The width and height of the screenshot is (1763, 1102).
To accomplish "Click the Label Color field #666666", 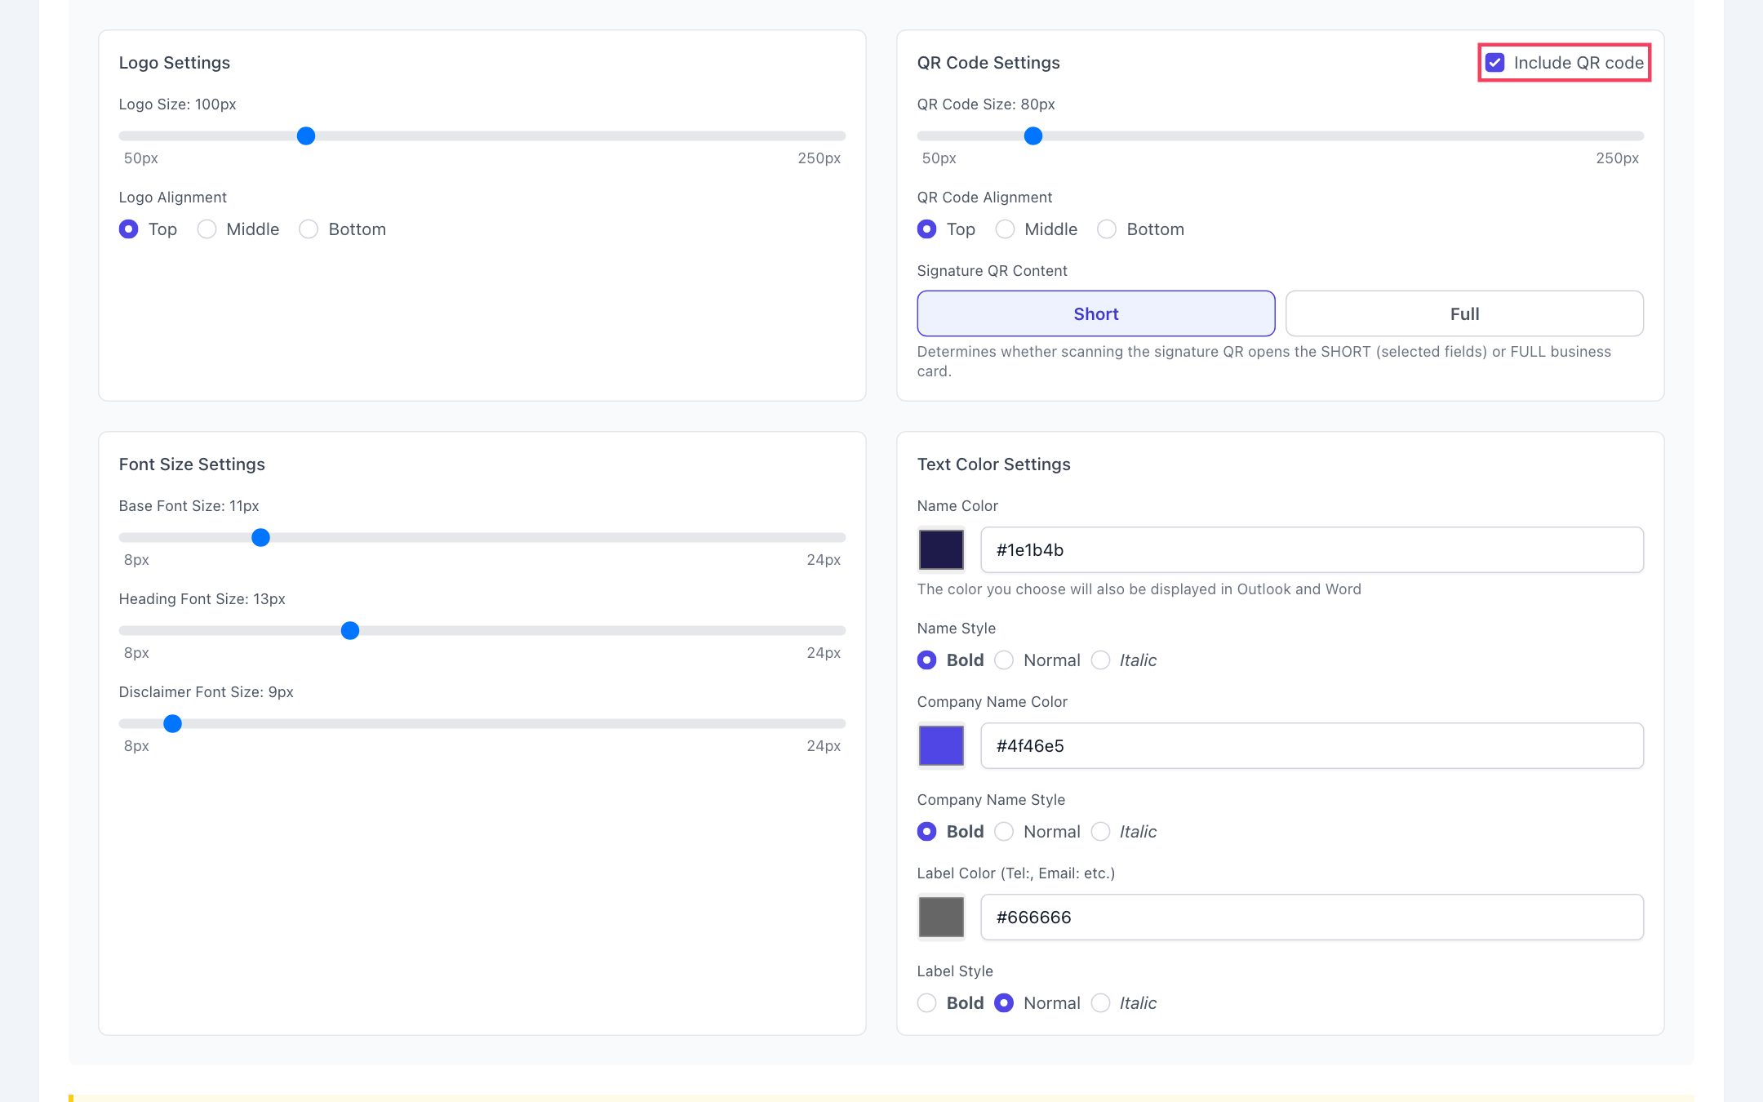I will coord(1312,918).
